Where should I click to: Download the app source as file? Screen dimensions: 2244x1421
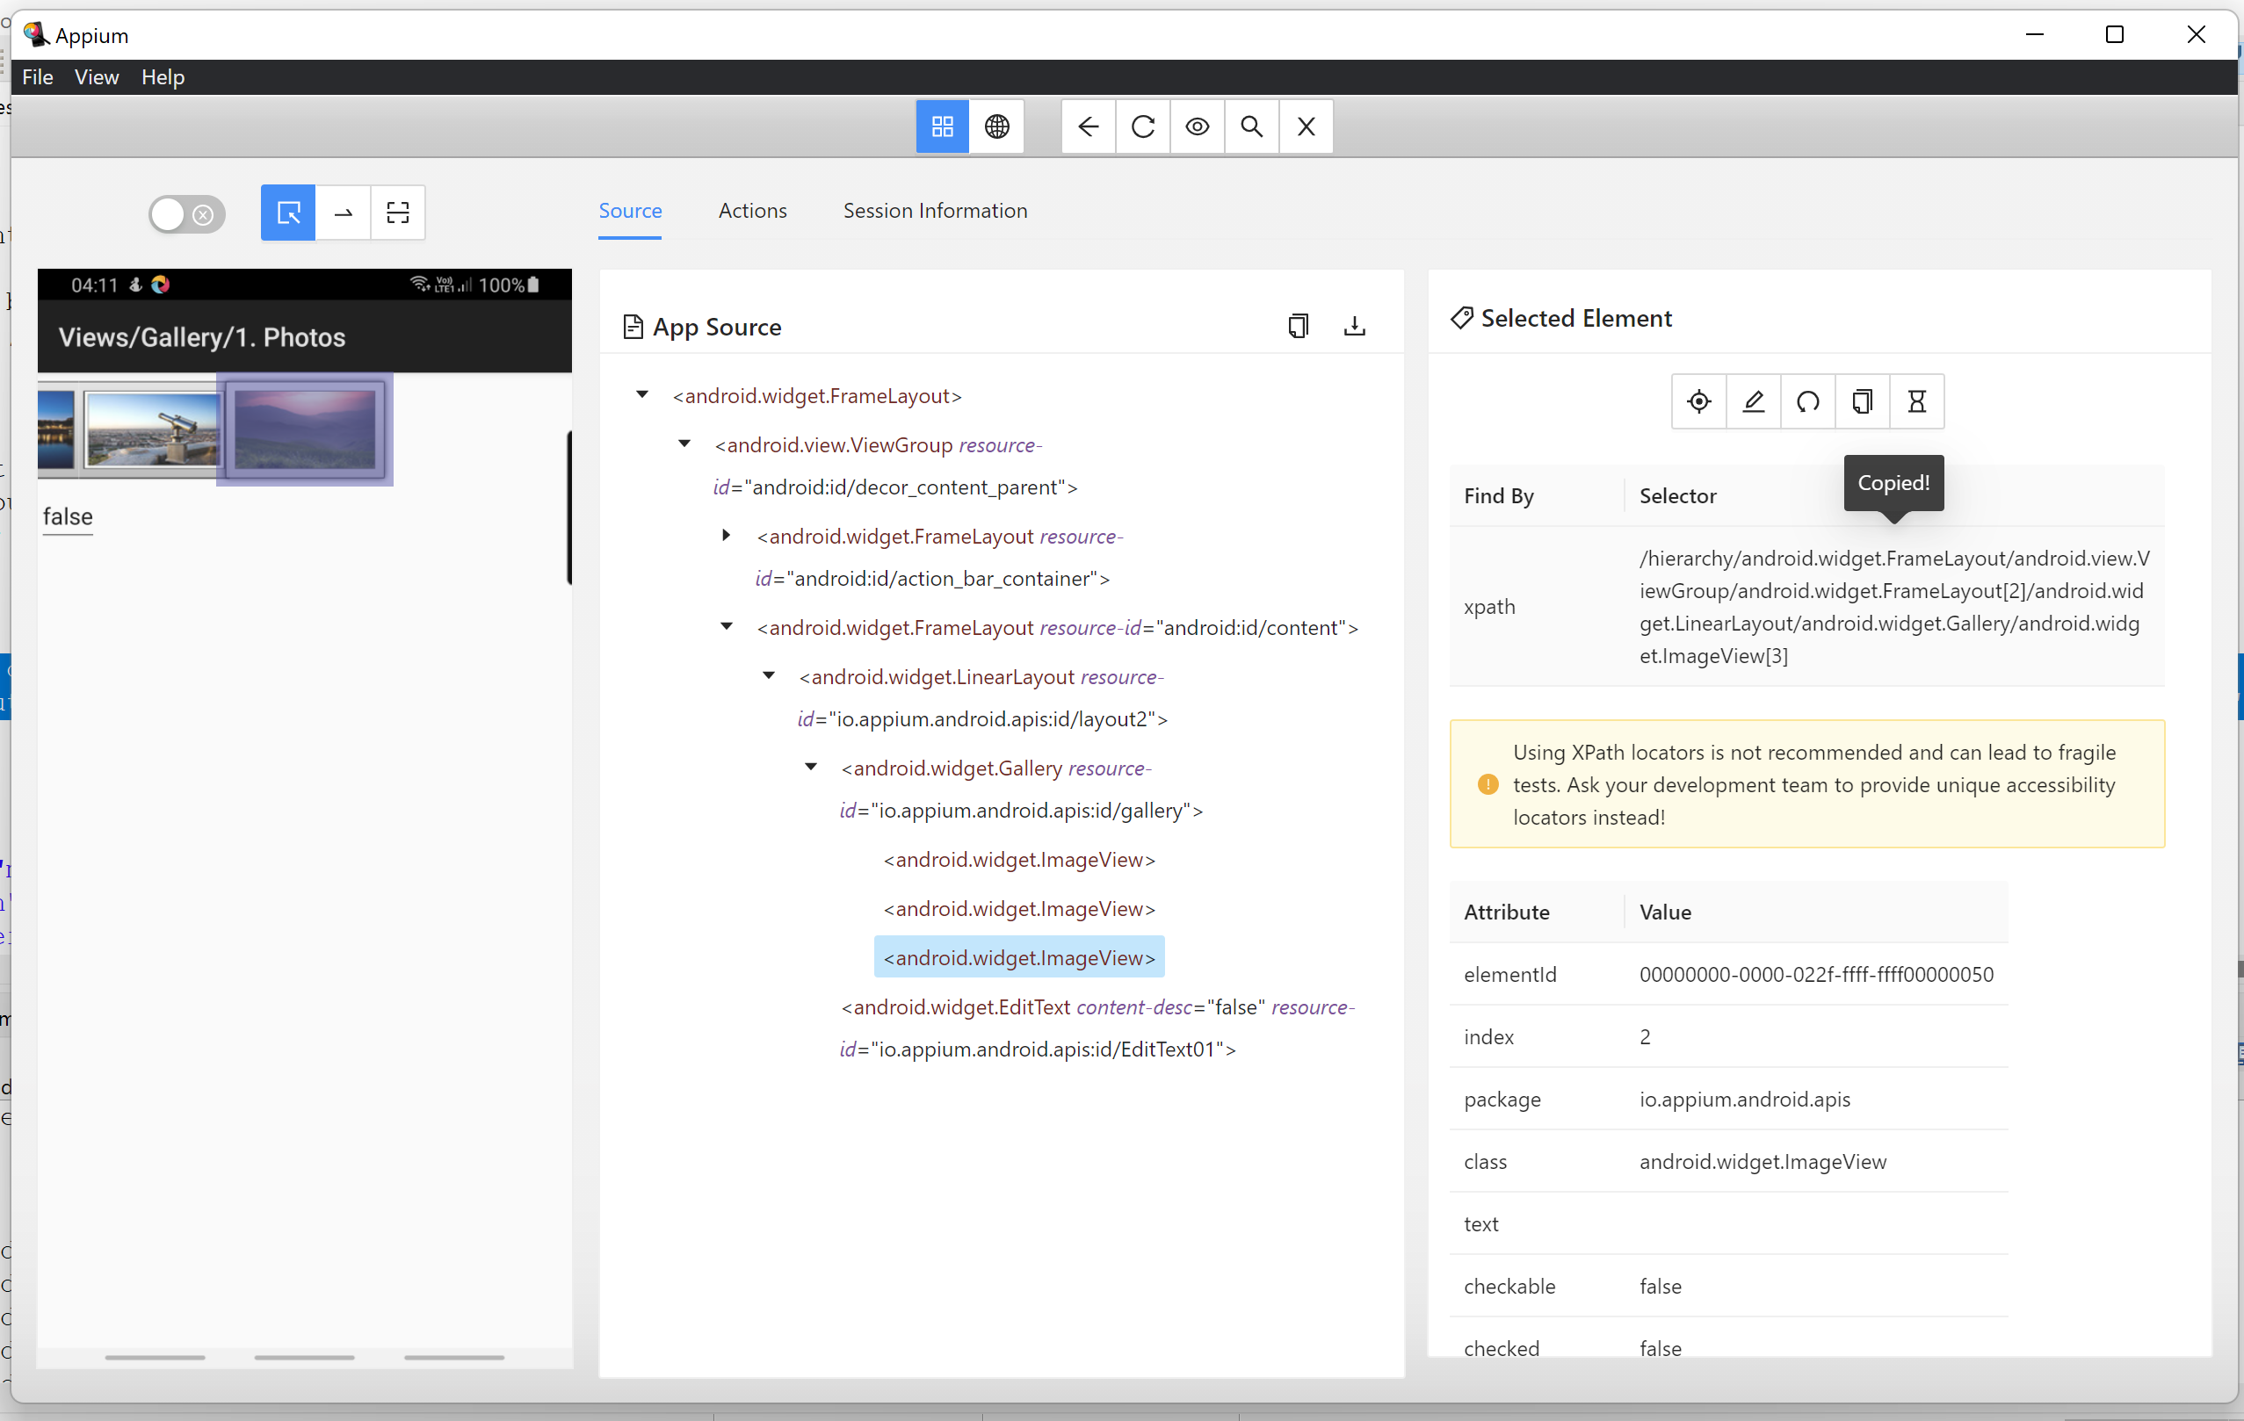(x=1354, y=326)
